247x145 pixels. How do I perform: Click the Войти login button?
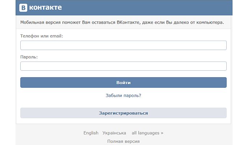pos(123,82)
